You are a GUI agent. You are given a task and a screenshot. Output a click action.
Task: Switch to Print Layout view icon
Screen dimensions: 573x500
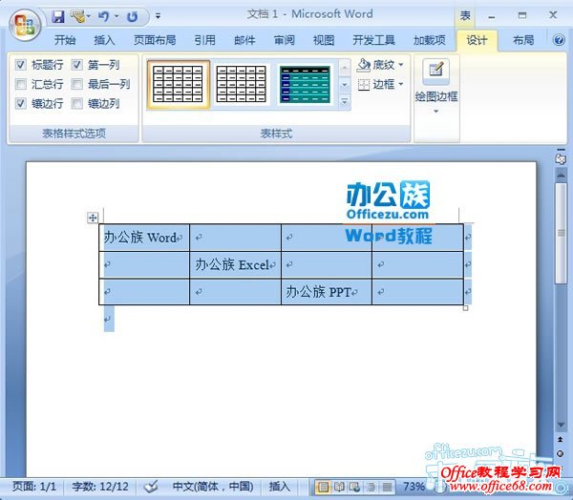pyautogui.click(x=323, y=487)
